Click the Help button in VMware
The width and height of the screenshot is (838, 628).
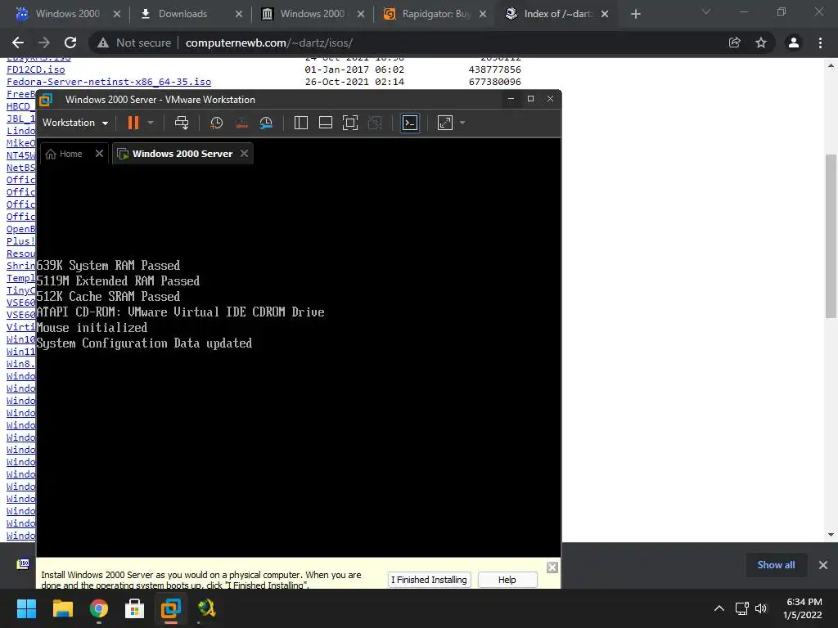tap(507, 580)
